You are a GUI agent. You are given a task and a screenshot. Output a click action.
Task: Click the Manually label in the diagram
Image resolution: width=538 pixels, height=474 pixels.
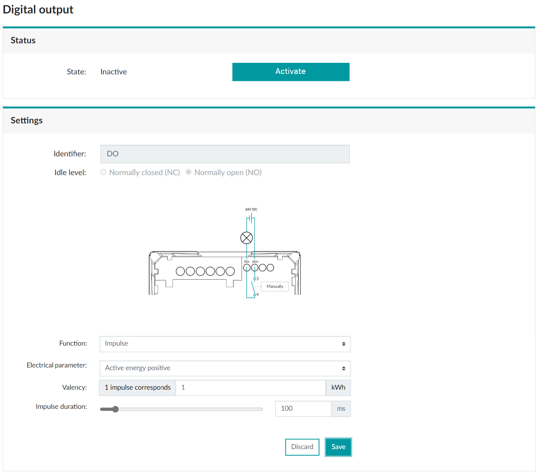(x=275, y=286)
